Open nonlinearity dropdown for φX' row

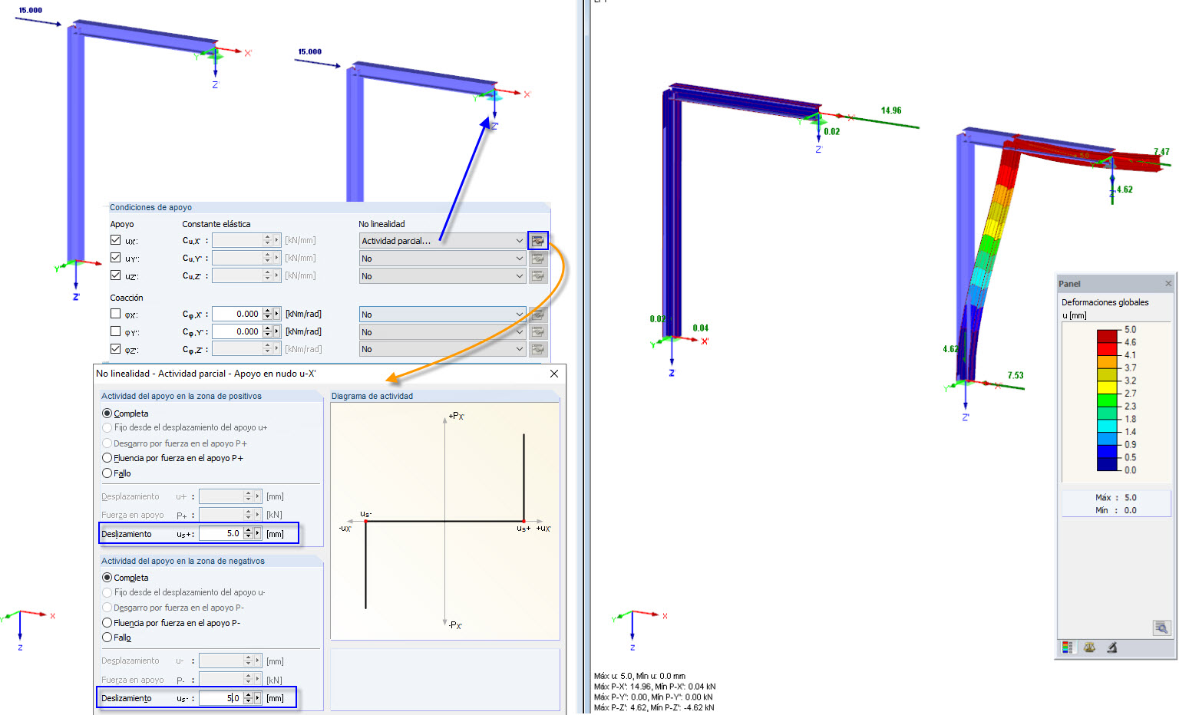click(x=442, y=315)
